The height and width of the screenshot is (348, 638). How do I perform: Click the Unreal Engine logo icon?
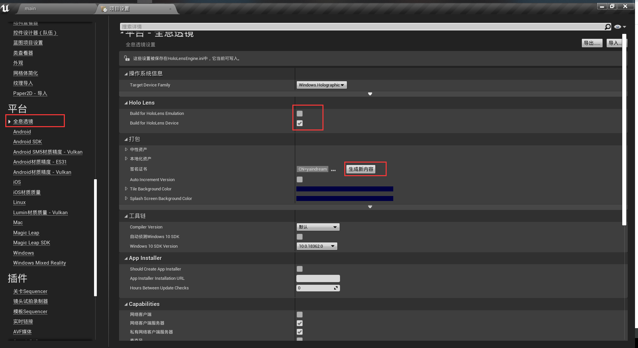pos(5,8)
